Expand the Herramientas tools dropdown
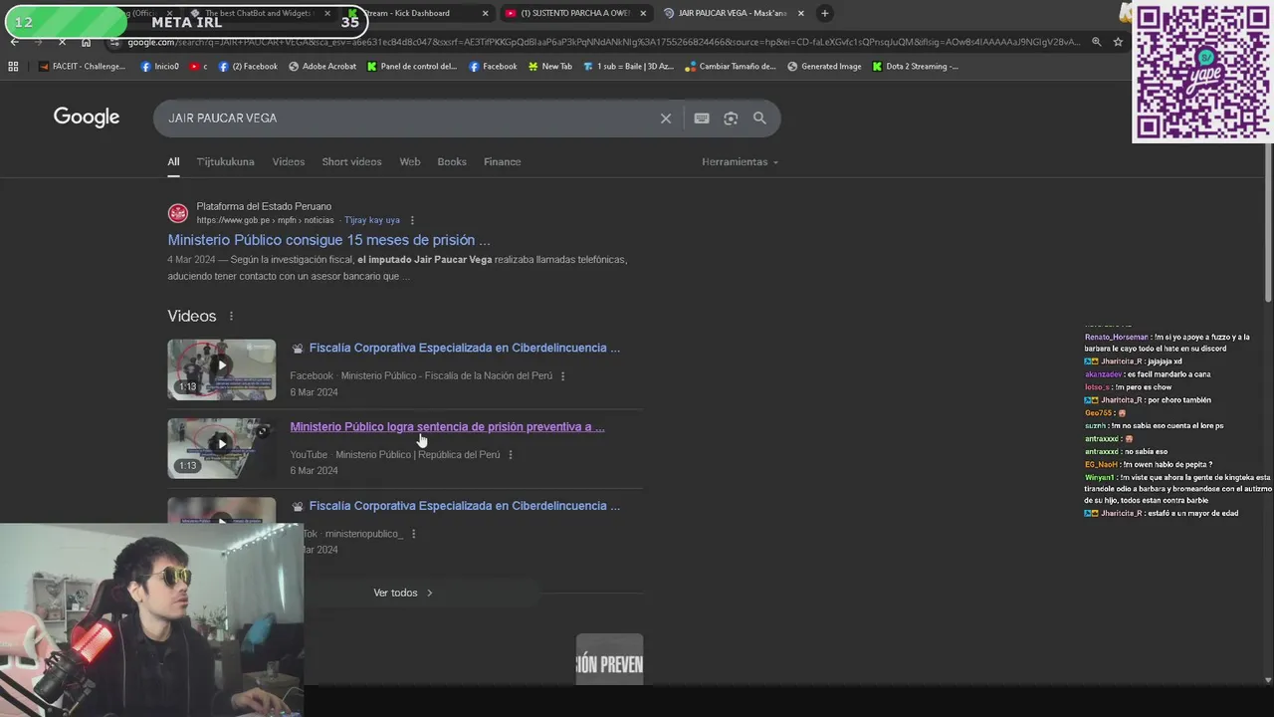Viewport: 1274px width, 717px height. pos(740,161)
